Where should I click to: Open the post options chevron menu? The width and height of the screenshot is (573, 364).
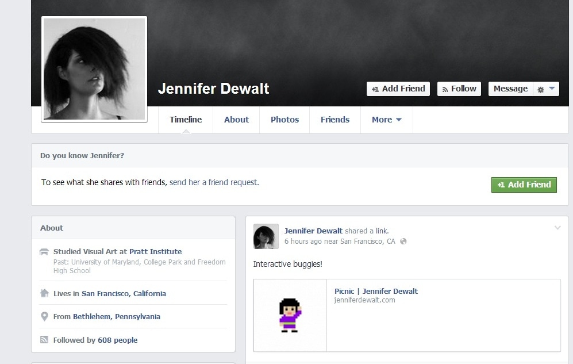click(557, 228)
